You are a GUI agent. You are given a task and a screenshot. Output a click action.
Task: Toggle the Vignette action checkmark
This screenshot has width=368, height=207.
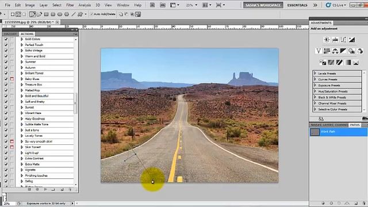coord(6,170)
